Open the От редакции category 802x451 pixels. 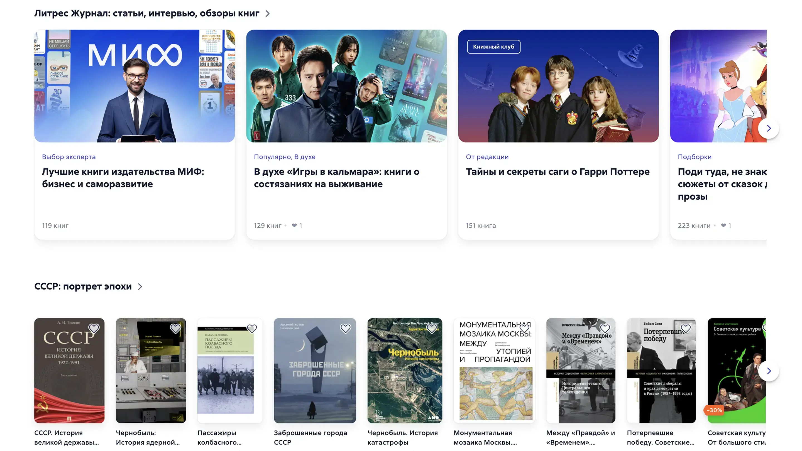click(487, 157)
